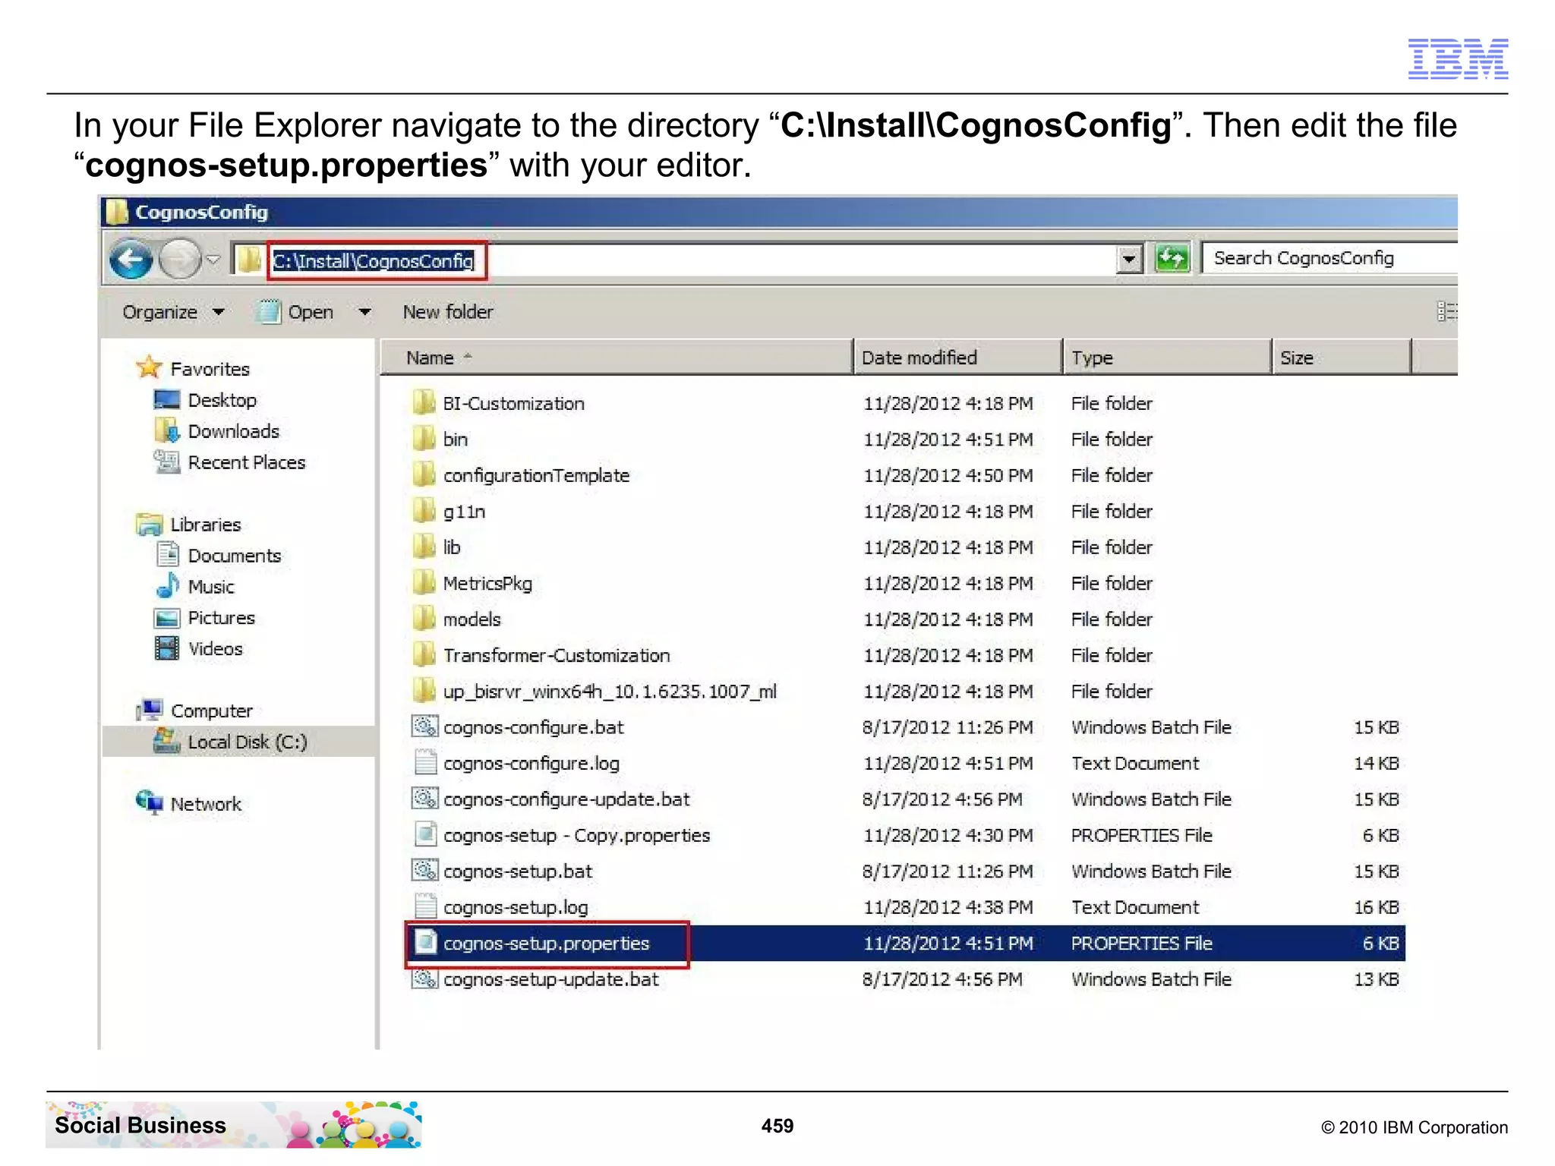Click the Back navigation arrow button
Viewport: 1555px width, 1166px height.
pos(130,260)
